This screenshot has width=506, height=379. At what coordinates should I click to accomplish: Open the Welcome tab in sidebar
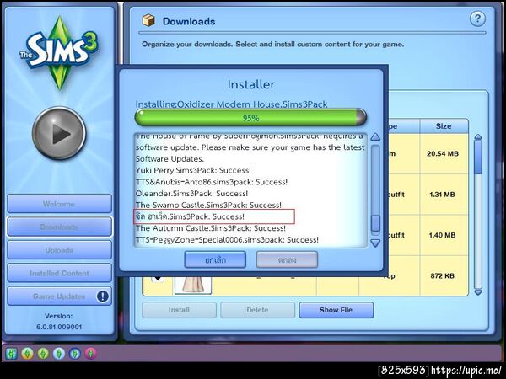[59, 204]
